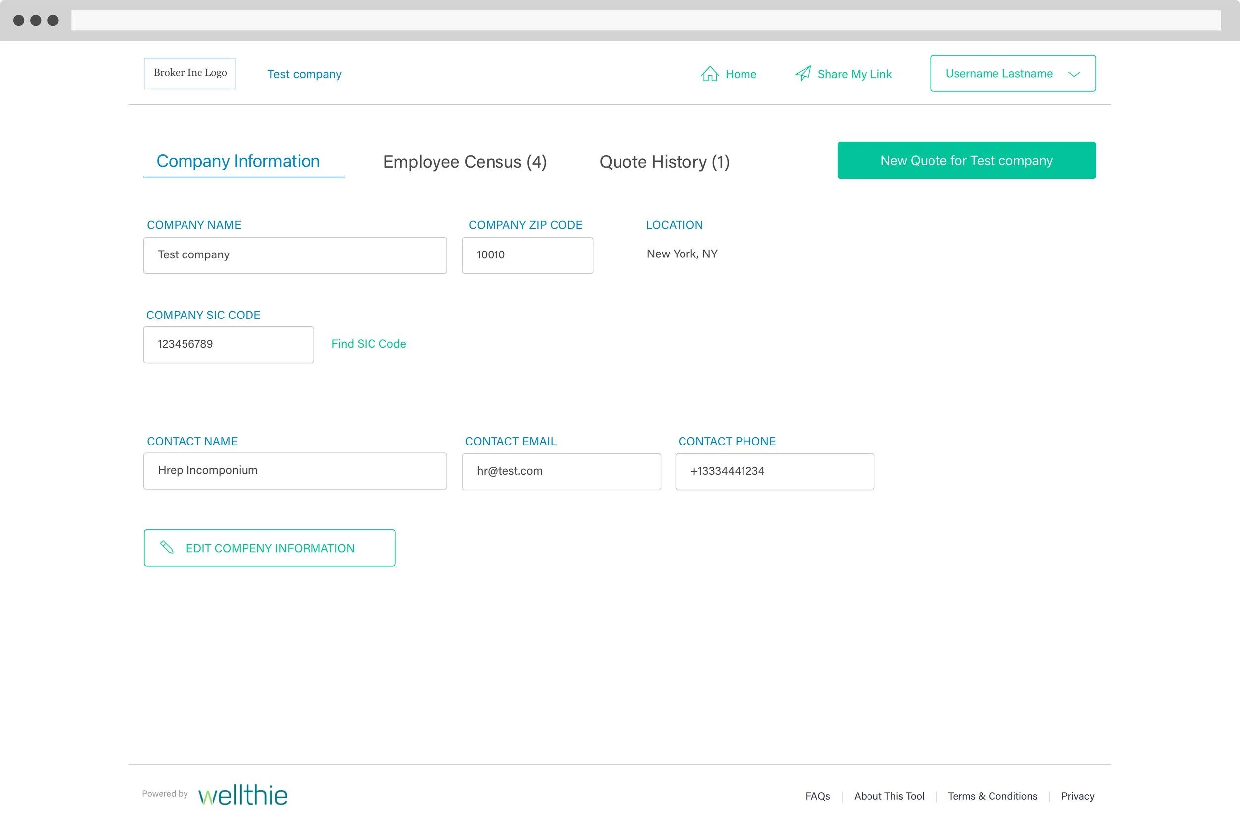This screenshot has width=1240, height=827.
Task: Select the Company Information tab
Action: pyautogui.click(x=238, y=161)
